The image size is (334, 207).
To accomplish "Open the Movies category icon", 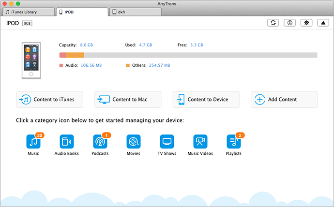I will tap(134, 142).
